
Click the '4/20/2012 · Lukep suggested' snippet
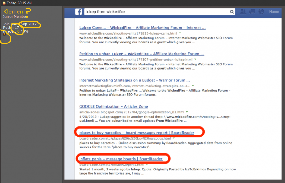155,119
